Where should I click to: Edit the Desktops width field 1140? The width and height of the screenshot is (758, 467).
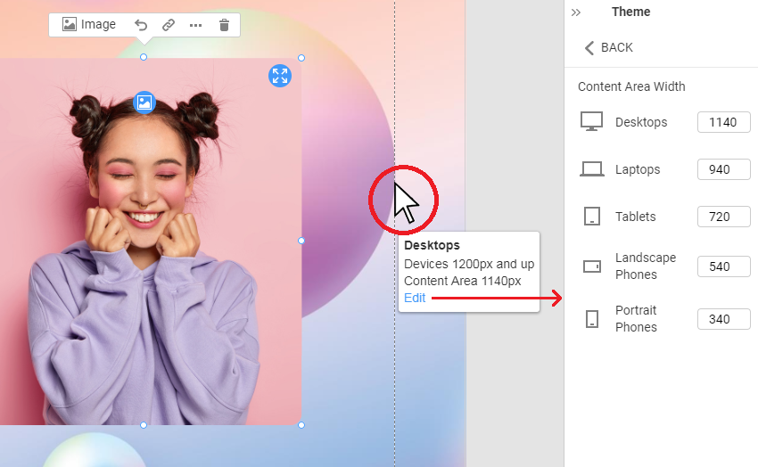[724, 122]
